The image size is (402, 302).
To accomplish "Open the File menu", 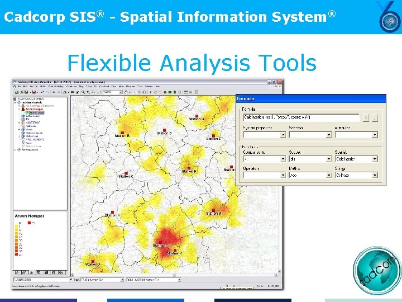I will click(20, 87).
